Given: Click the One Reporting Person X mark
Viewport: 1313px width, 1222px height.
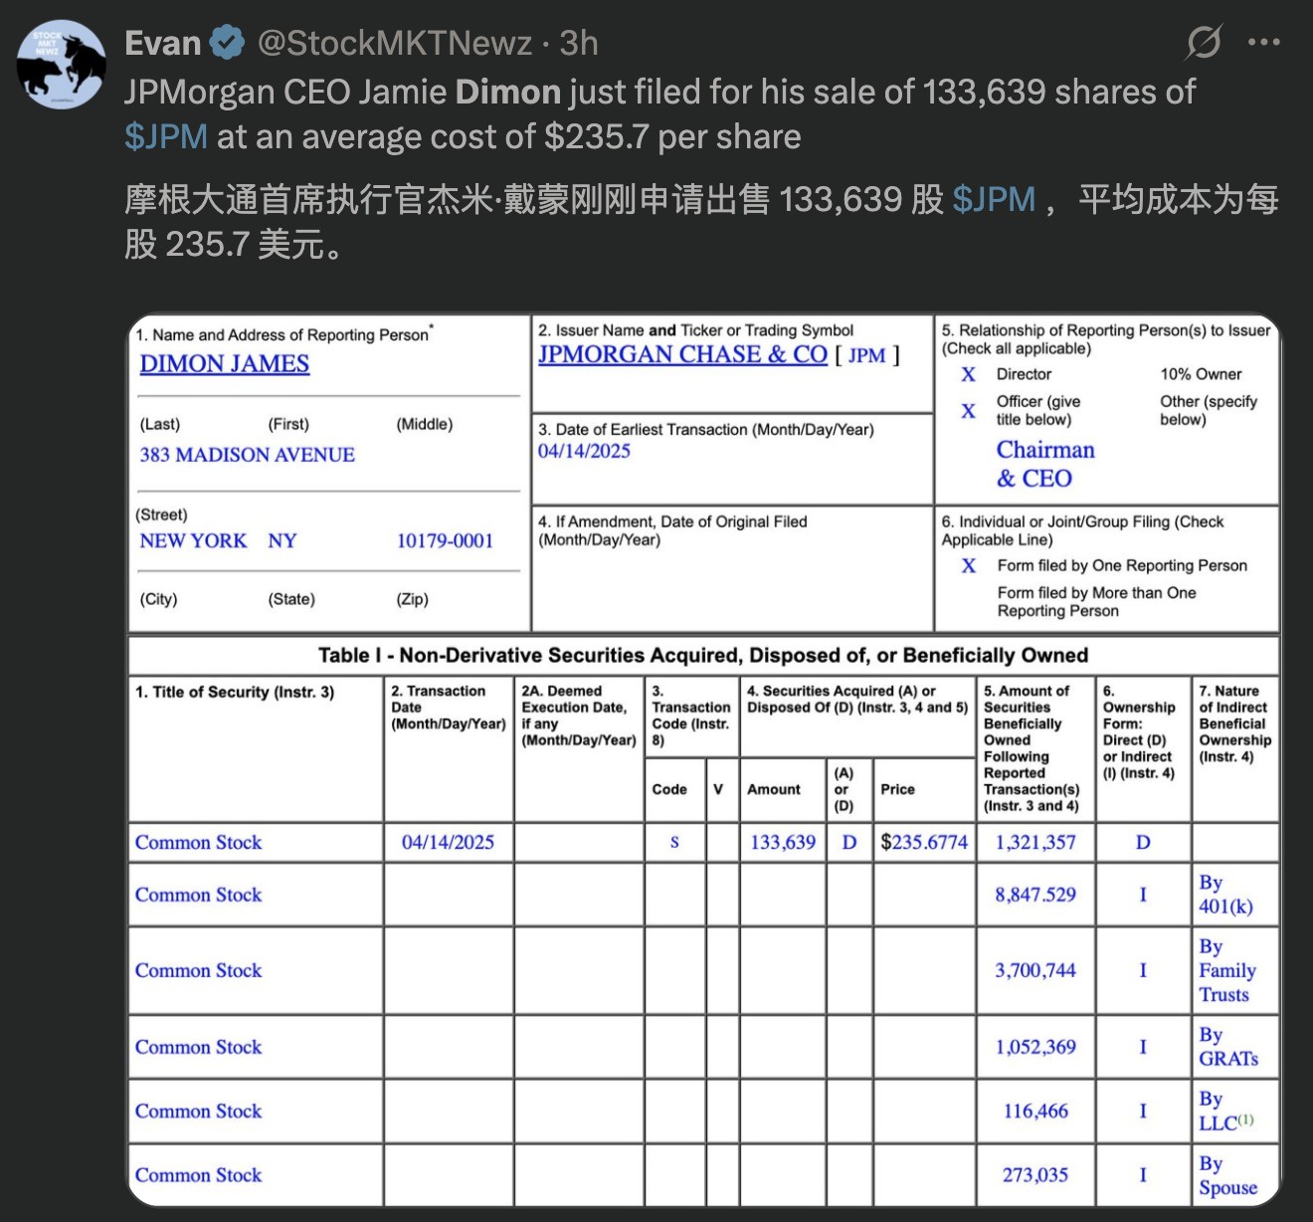Looking at the screenshot, I should coord(969,565).
